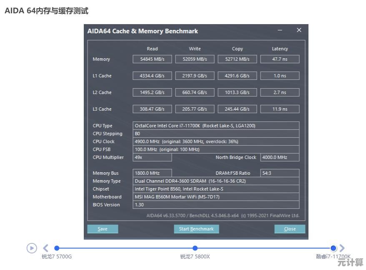
Task: Click the DRAM:FSB Ratio value 54:3
Action: coord(278,173)
